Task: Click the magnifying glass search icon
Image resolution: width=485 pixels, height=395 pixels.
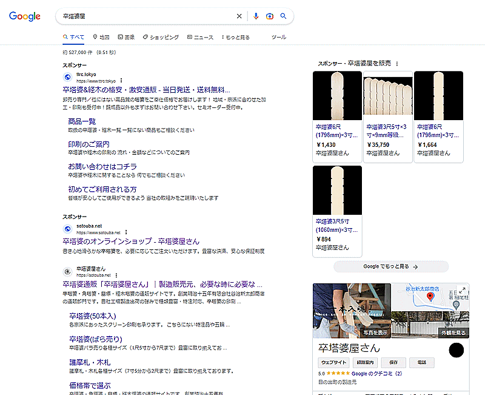Action: [283, 16]
